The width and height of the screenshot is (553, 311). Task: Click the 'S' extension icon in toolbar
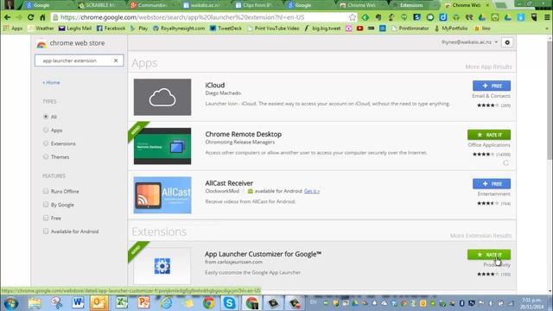click(416, 17)
